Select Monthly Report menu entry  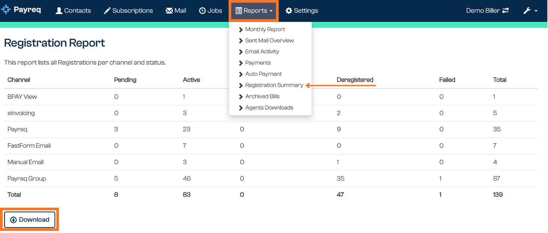(x=265, y=30)
